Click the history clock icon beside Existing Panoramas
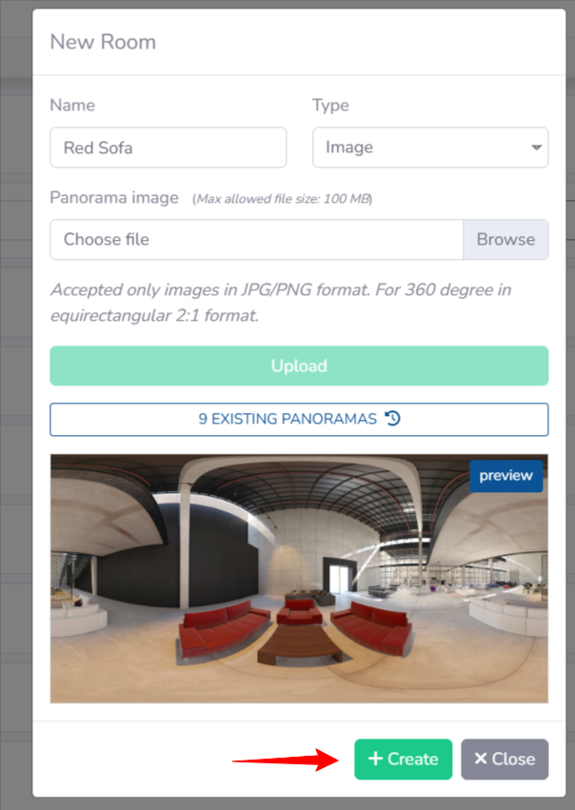 point(392,419)
